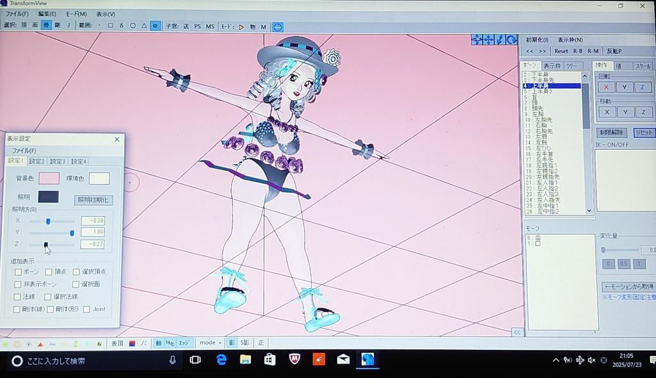Switch to 設定2 tab
Image resolution: width=656 pixels, height=378 pixels.
(37, 161)
